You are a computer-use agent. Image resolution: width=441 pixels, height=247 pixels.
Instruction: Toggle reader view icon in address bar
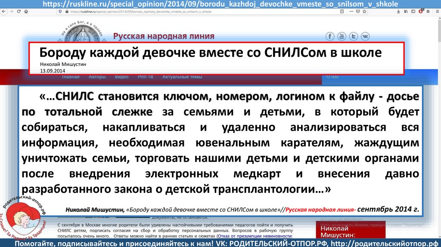pyautogui.click(x=342, y=12)
